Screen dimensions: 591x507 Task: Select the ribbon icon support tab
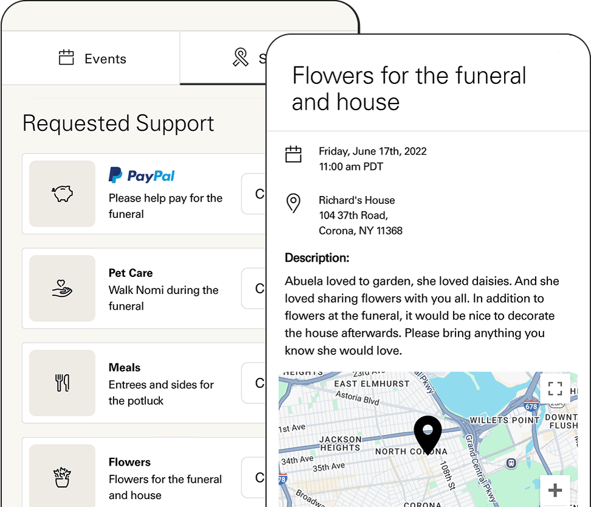click(240, 57)
